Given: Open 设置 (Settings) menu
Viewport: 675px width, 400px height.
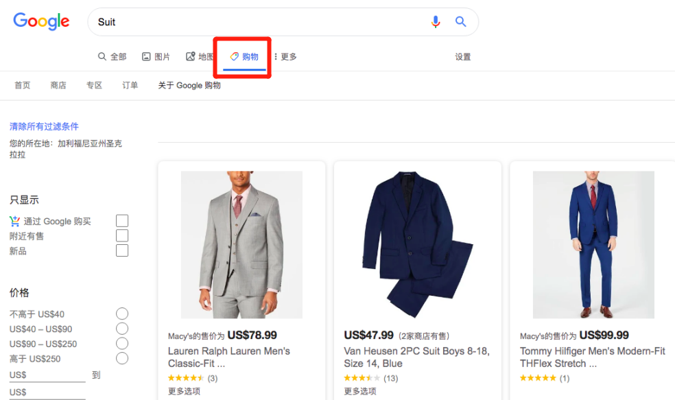Looking at the screenshot, I should 463,57.
